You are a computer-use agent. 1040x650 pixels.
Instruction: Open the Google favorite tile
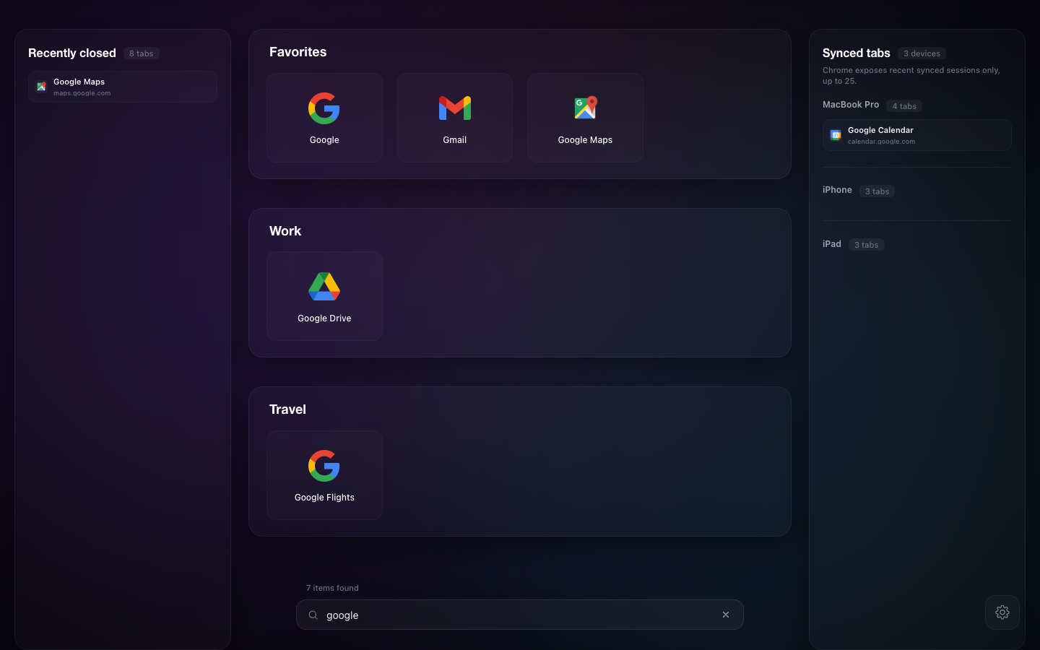pyautogui.click(x=324, y=118)
